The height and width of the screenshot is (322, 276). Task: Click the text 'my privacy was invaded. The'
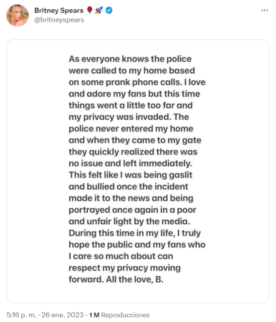coord(129,117)
